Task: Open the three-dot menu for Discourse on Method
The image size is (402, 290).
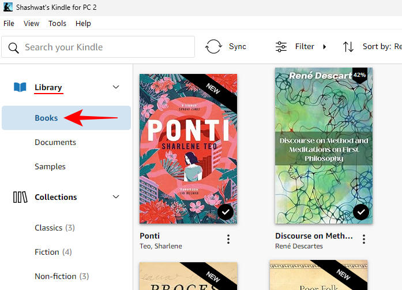Action: [364, 239]
